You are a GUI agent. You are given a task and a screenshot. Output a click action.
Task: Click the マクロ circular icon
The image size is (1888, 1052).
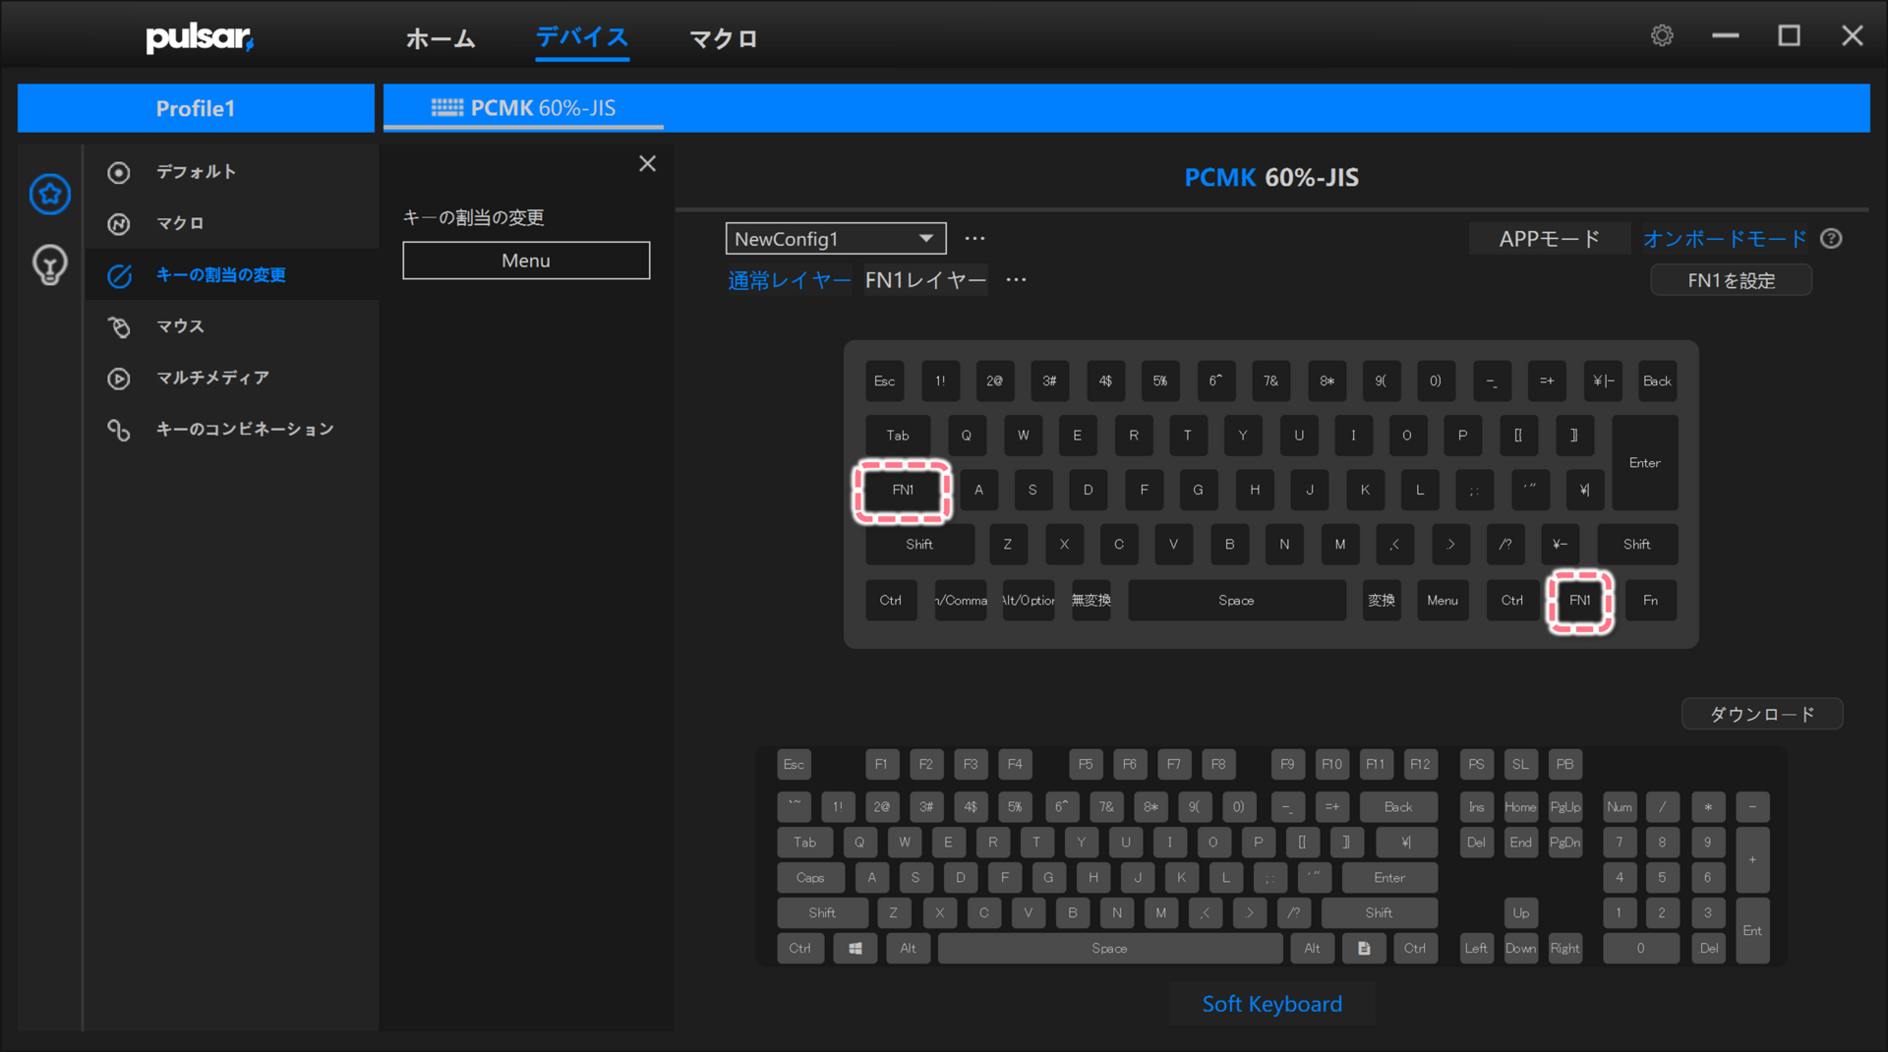119,224
